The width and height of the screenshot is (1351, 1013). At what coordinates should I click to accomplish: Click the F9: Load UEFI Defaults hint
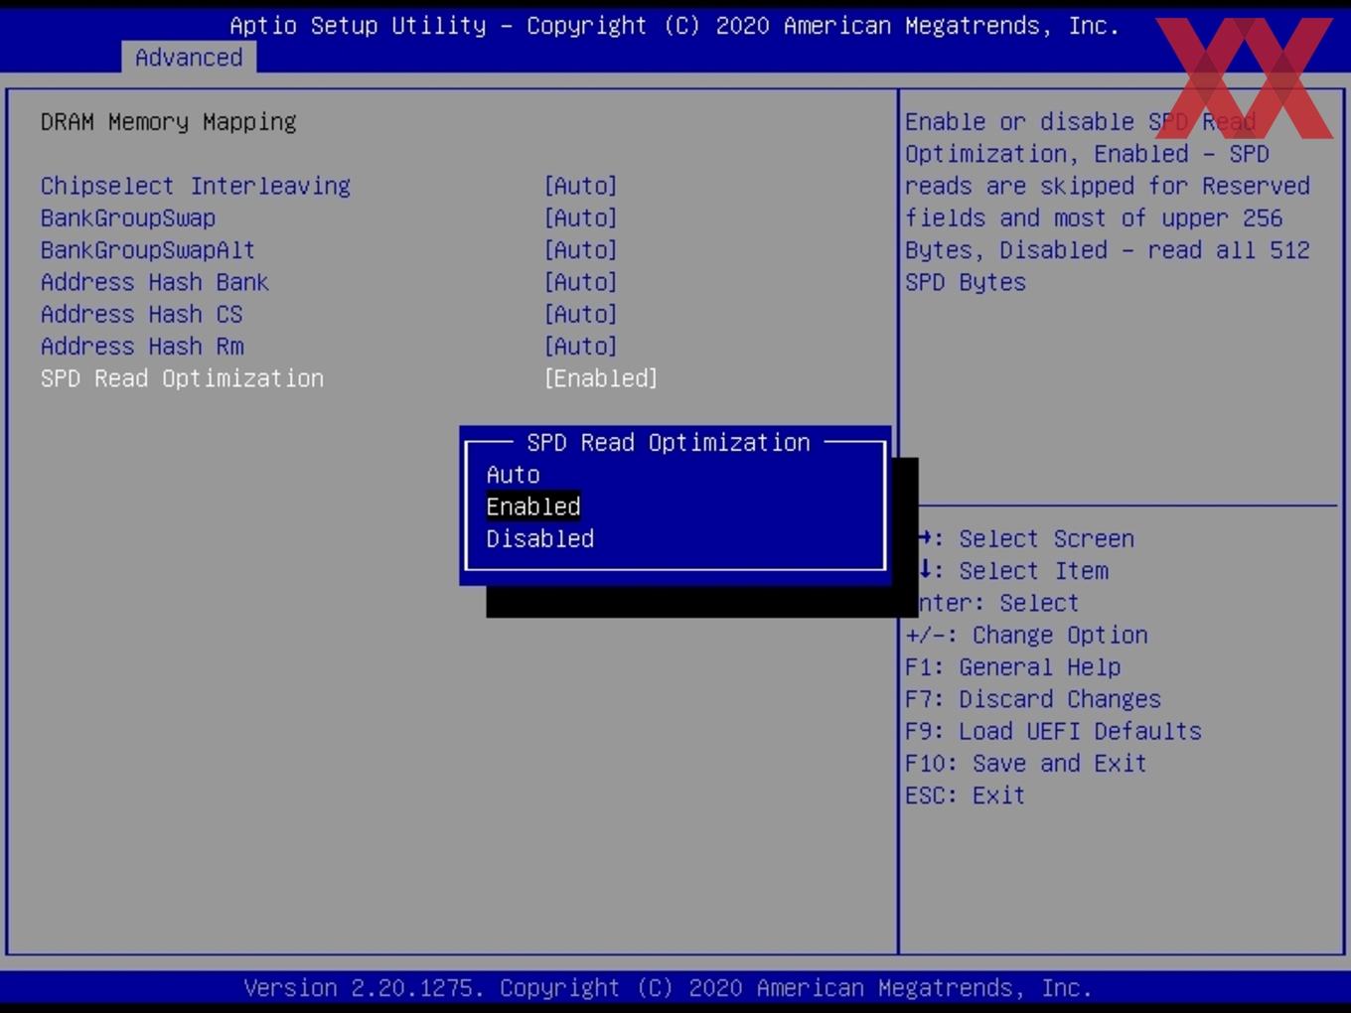click(1054, 731)
